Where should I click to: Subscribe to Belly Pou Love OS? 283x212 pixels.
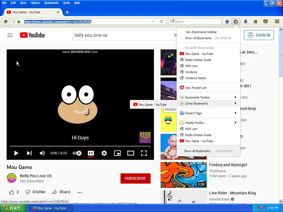click(x=135, y=178)
